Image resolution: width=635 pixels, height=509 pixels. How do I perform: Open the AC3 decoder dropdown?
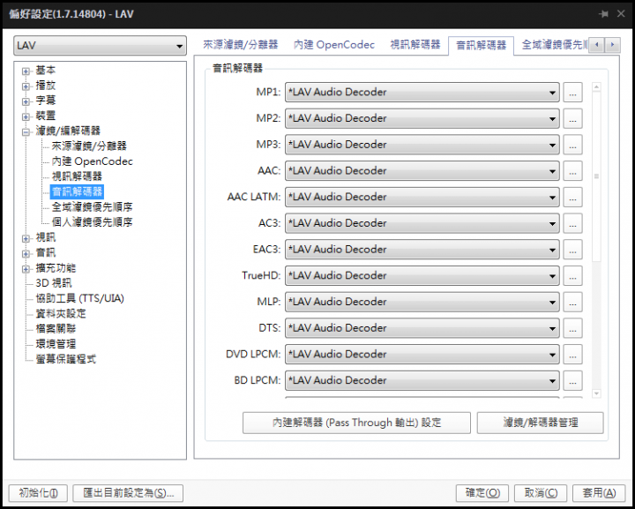coord(422,223)
